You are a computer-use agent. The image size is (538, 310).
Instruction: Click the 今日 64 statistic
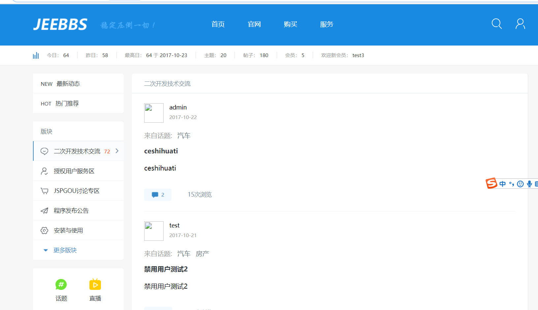pyautogui.click(x=58, y=55)
